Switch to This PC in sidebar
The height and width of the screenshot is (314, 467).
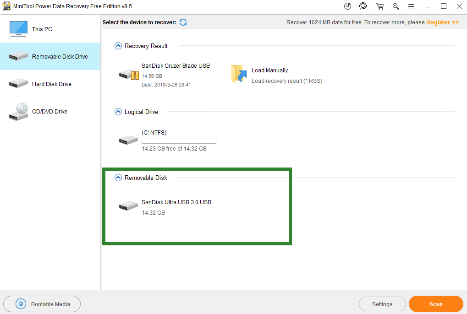[x=42, y=29]
